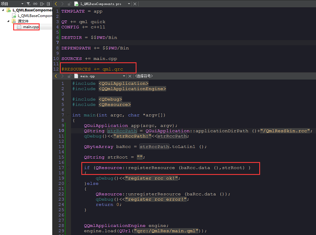Click the '<QResource>' include text
This screenshot has width=316, height=235.
(115, 105)
